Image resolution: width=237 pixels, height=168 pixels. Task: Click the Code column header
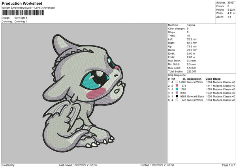(209, 79)
